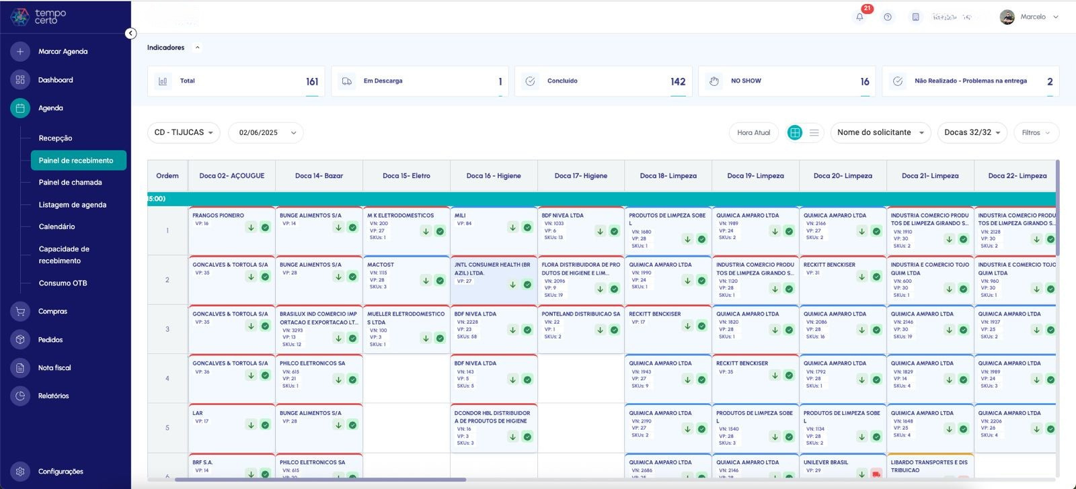Click green check icon on MILI card
The height and width of the screenshot is (489, 1076).
527,228
